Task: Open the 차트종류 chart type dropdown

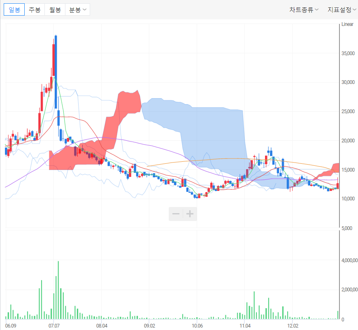Action: point(304,9)
